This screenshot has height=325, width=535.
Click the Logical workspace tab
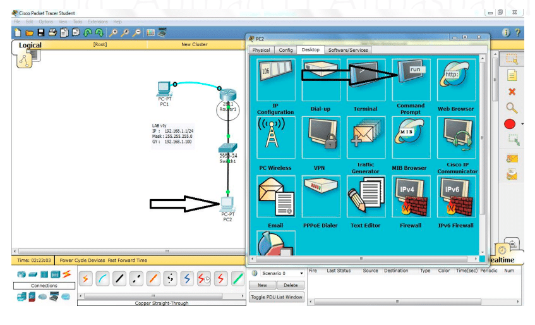pos(30,45)
